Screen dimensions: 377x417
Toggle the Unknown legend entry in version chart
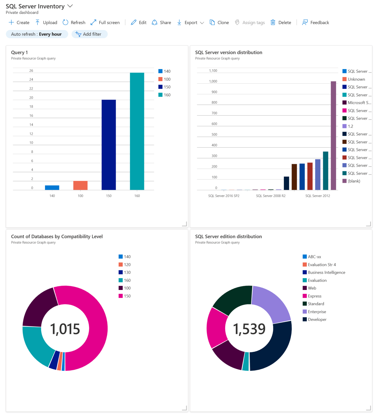tap(354, 79)
